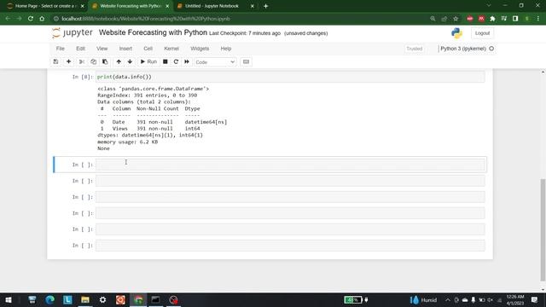This screenshot has height=307, width=546.
Task: Open the tab search chevron in title bar
Action: click(x=489, y=6)
